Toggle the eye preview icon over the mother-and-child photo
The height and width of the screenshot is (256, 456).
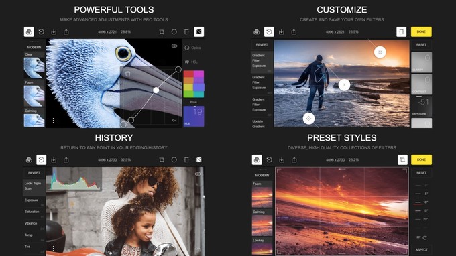click(x=198, y=174)
